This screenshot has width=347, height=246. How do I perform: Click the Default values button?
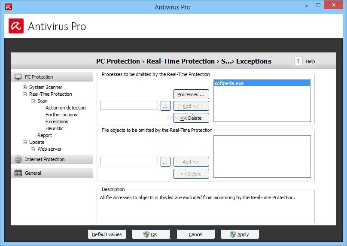107,234
